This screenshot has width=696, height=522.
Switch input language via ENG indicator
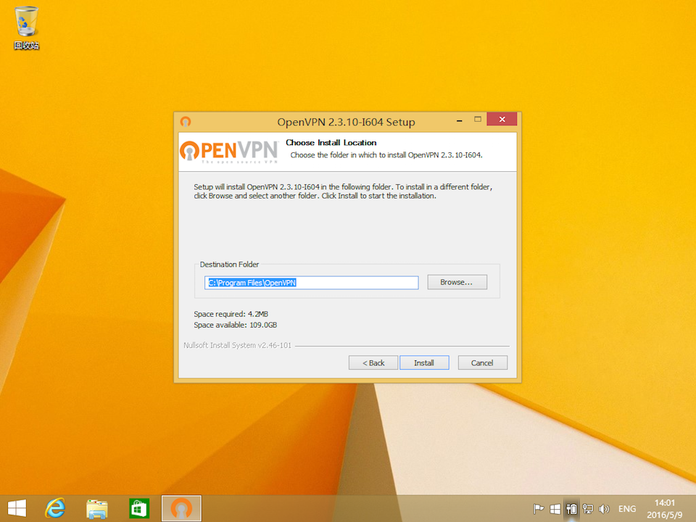click(626, 509)
